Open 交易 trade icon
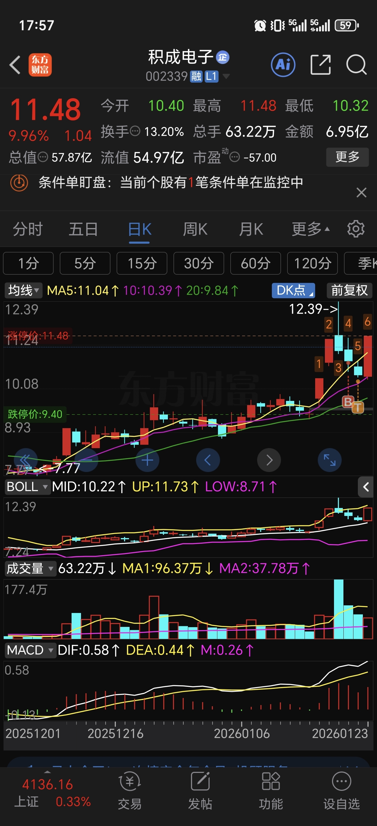Screen dimensions: 377x826 130,791
